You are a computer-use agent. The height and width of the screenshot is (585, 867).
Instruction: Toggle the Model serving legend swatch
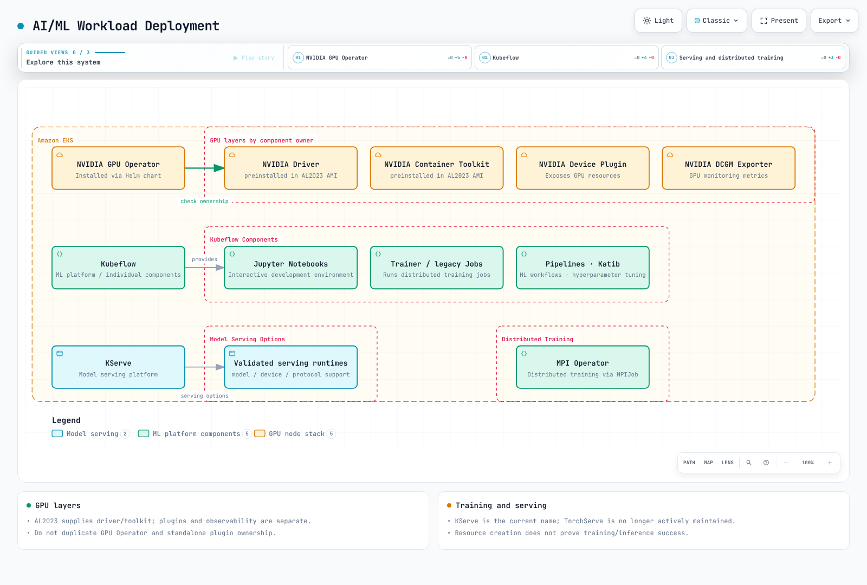(57, 433)
